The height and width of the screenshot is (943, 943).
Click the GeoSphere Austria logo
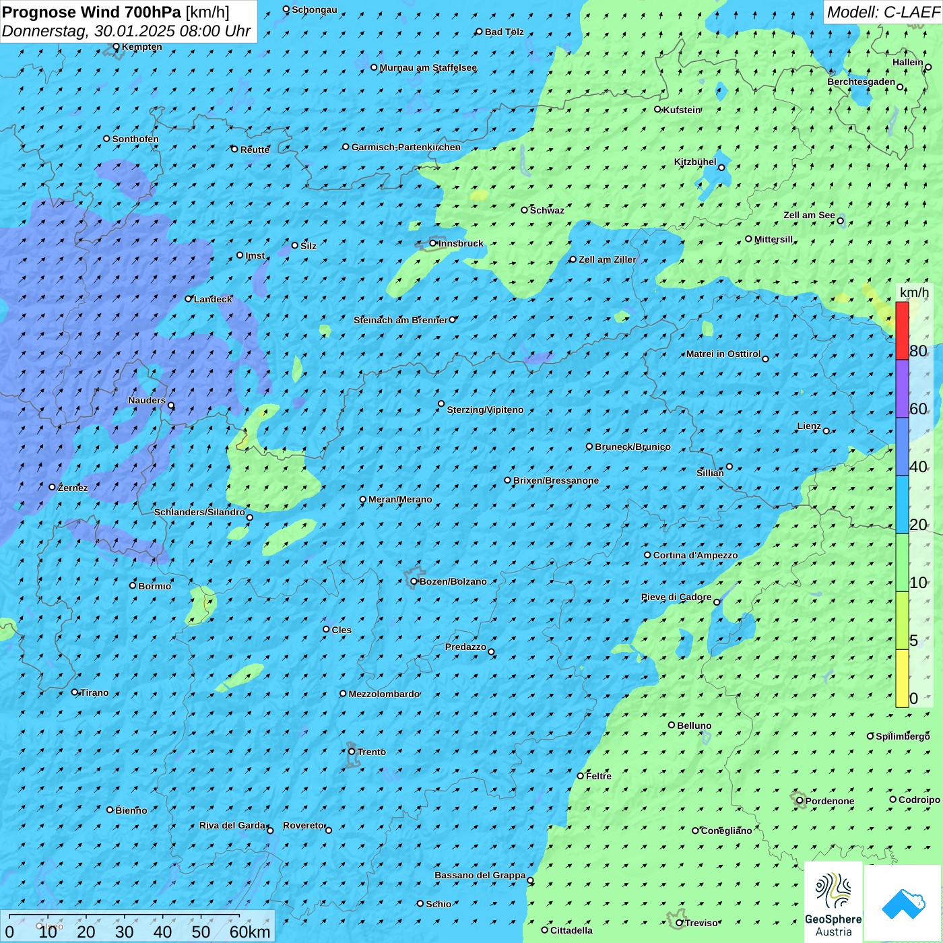833,903
